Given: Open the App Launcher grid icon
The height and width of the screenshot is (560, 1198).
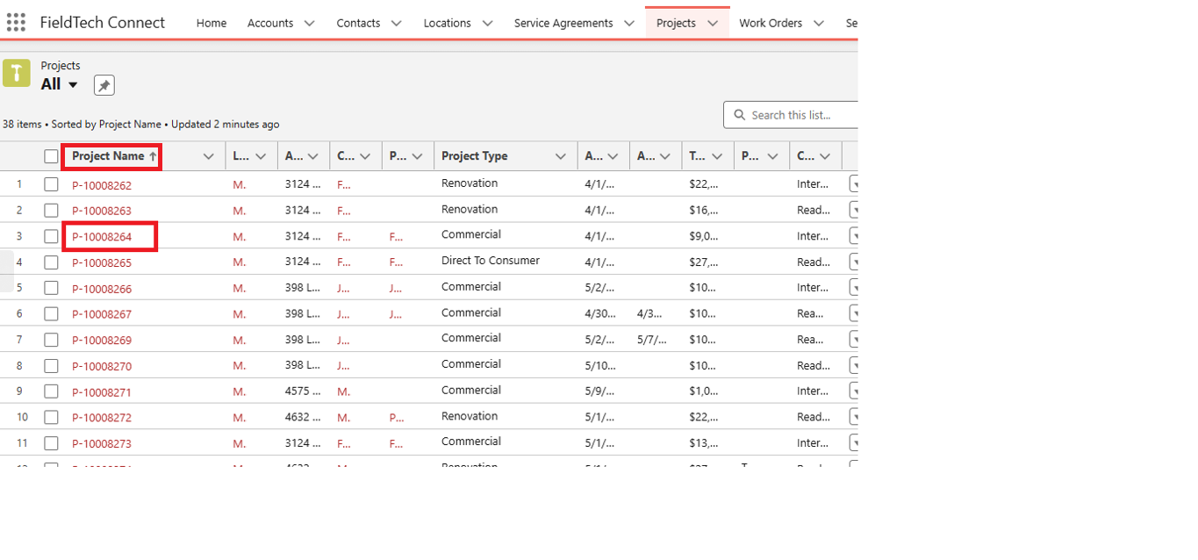Looking at the screenshot, I should [16, 23].
